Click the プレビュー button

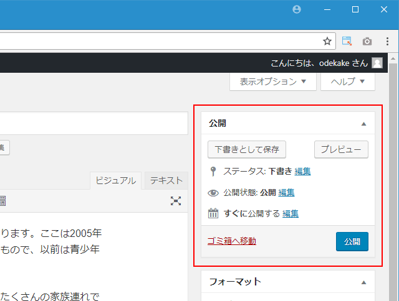[x=341, y=149]
